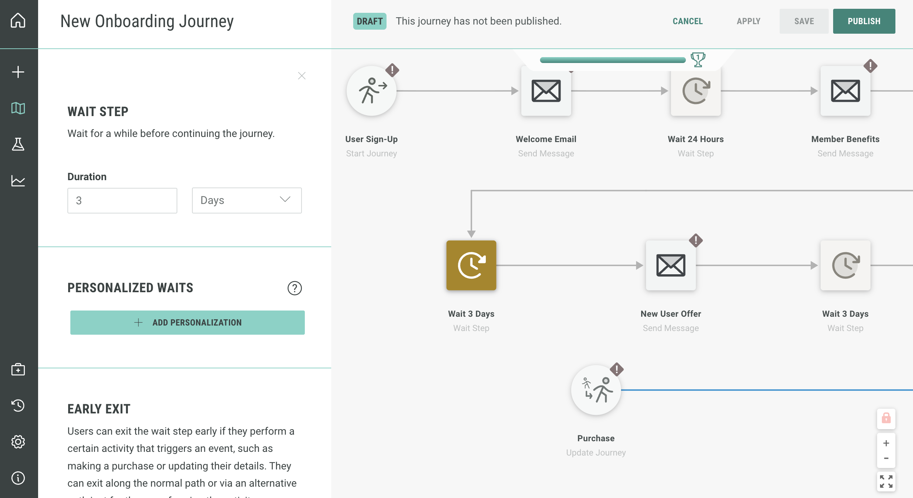This screenshot has height=498, width=913.
Task: Click the plus icon in left sidebar
Action: [x=18, y=72]
